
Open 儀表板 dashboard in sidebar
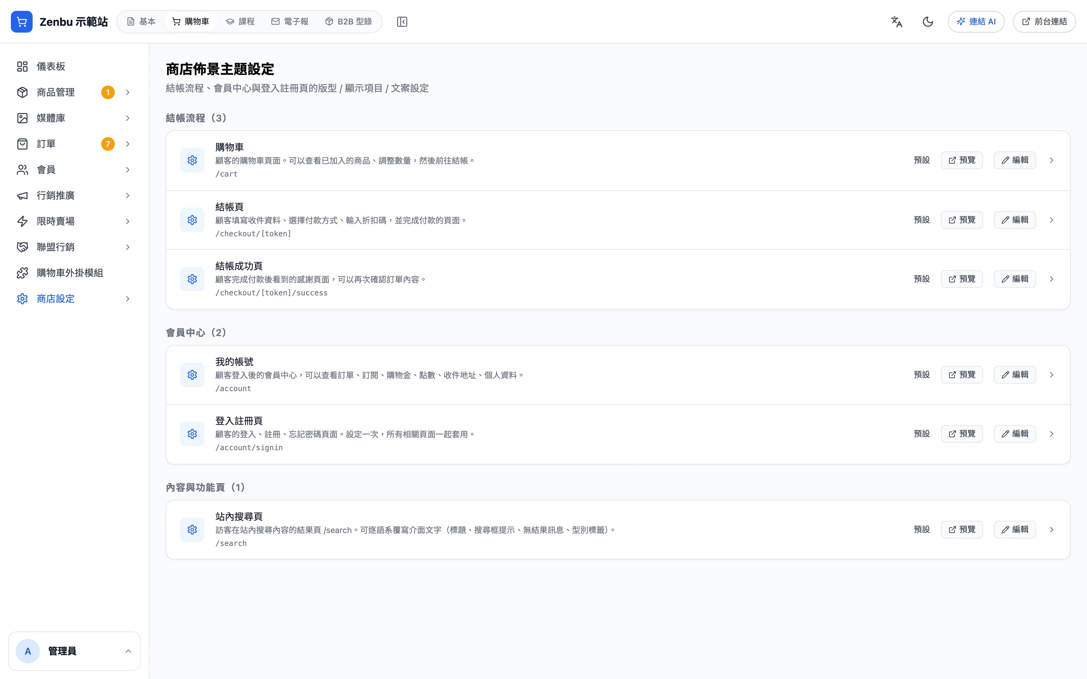[74, 67]
